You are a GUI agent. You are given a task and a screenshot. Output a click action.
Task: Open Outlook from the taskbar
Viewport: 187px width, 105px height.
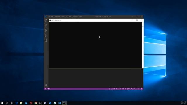point(50,103)
